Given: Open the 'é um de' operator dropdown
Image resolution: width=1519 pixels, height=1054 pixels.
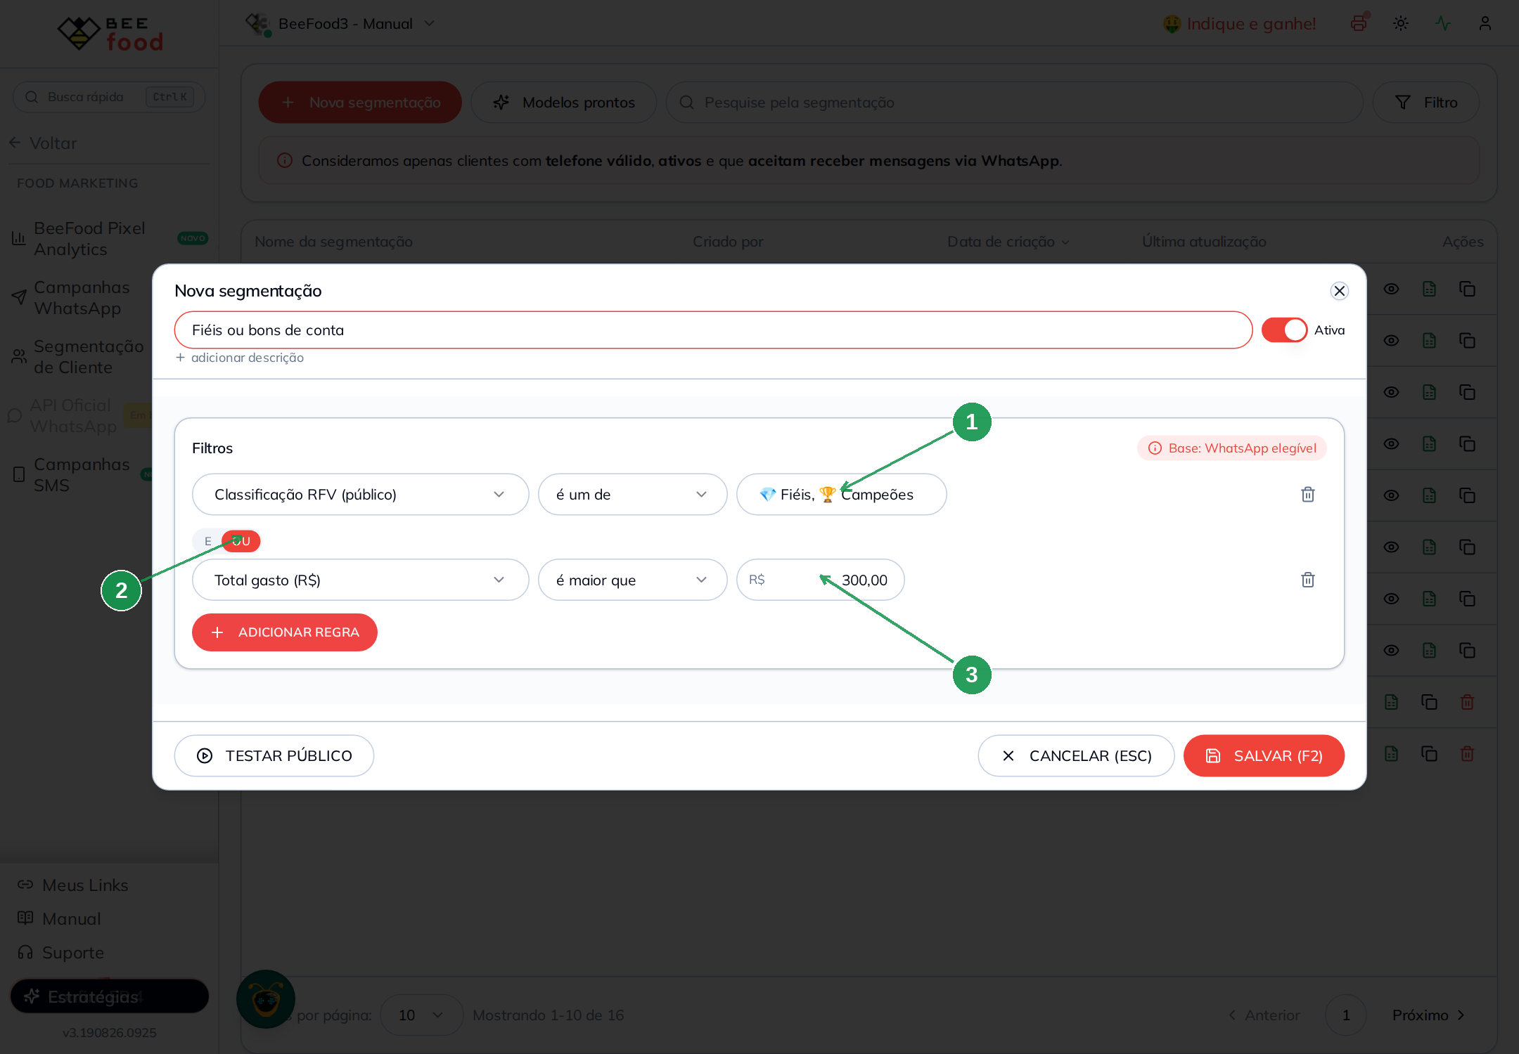Looking at the screenshot, I should point(632,495).
